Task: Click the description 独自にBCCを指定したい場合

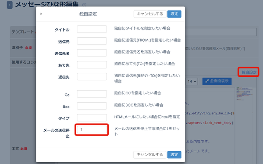Action: tap(139, 105)
